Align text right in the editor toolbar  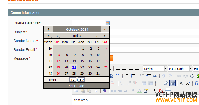[131, 69]
